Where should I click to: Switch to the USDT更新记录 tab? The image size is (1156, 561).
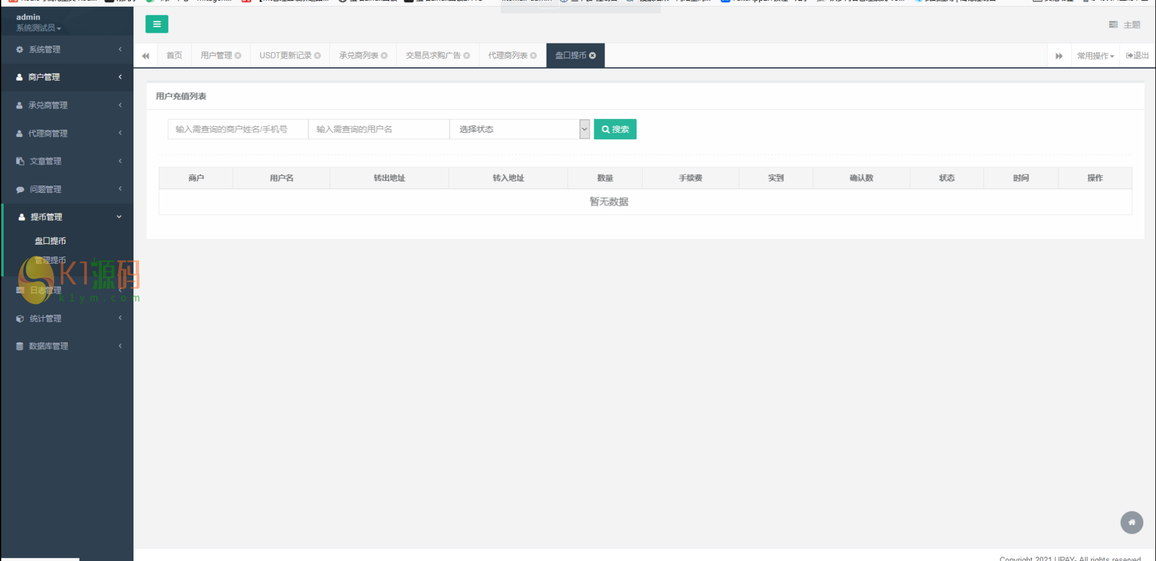click(x=285, y=55)
